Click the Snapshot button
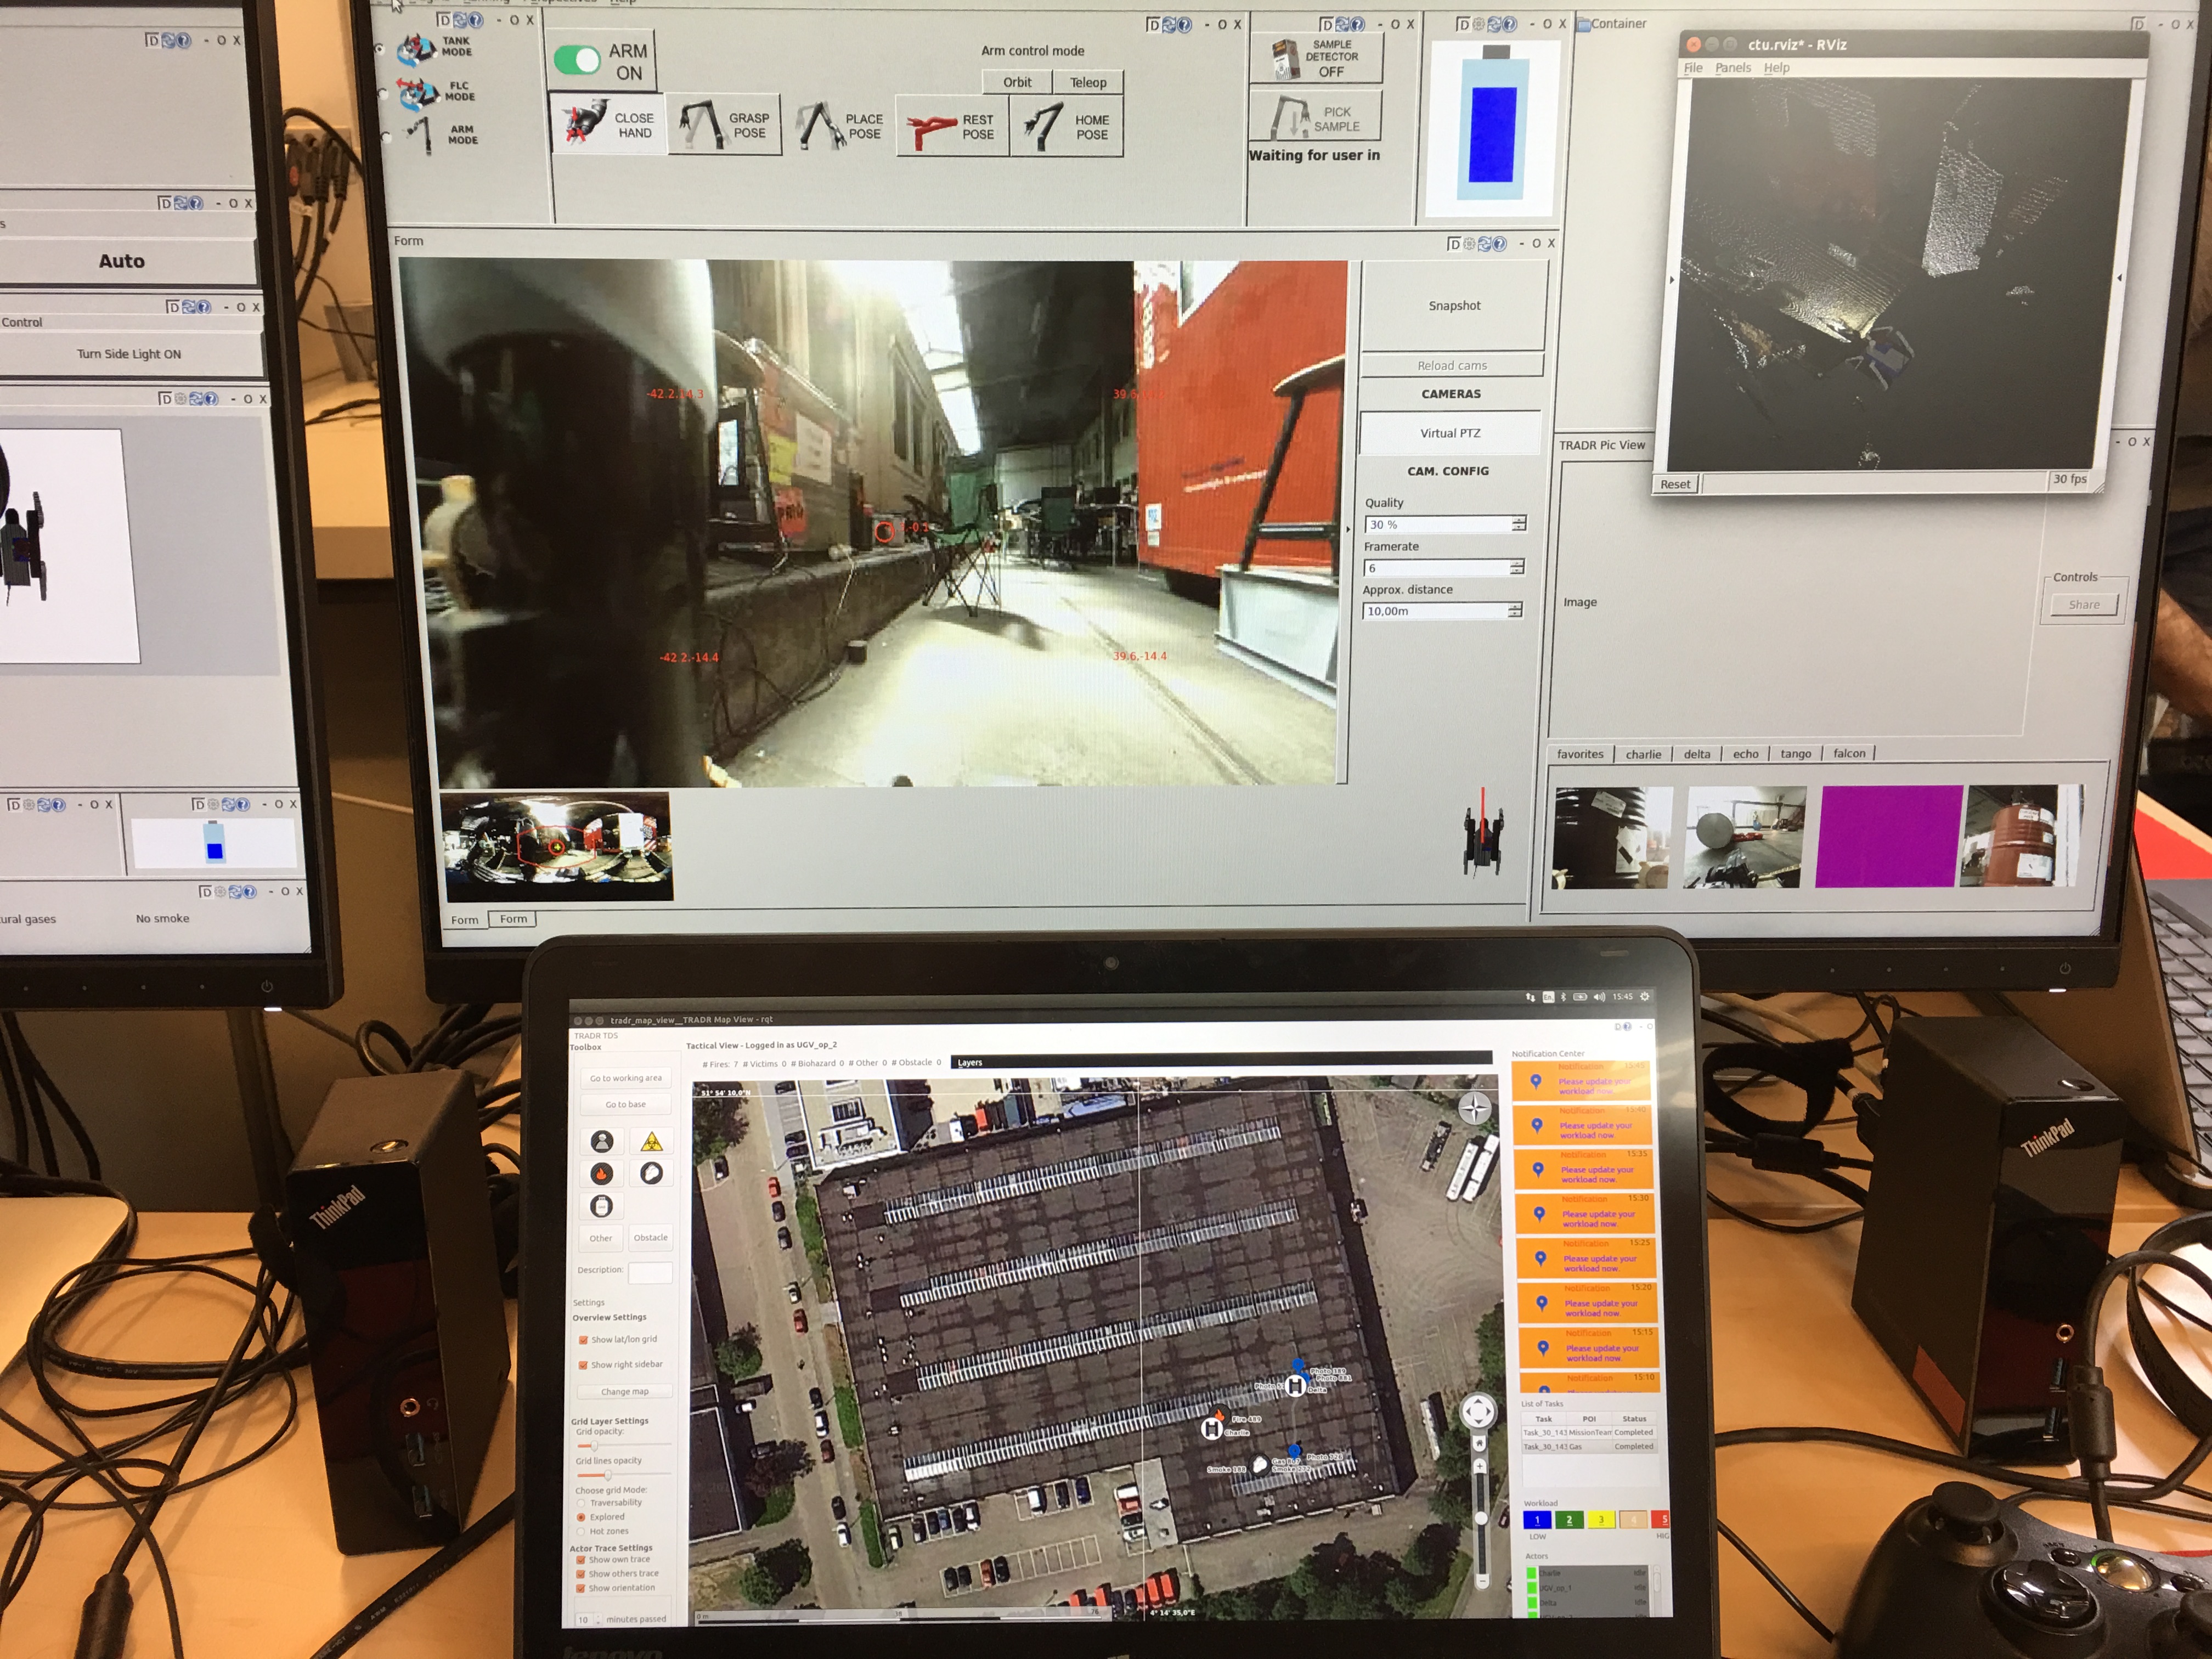Viewport: 2212px width, 1659px height. point(1454,306)
